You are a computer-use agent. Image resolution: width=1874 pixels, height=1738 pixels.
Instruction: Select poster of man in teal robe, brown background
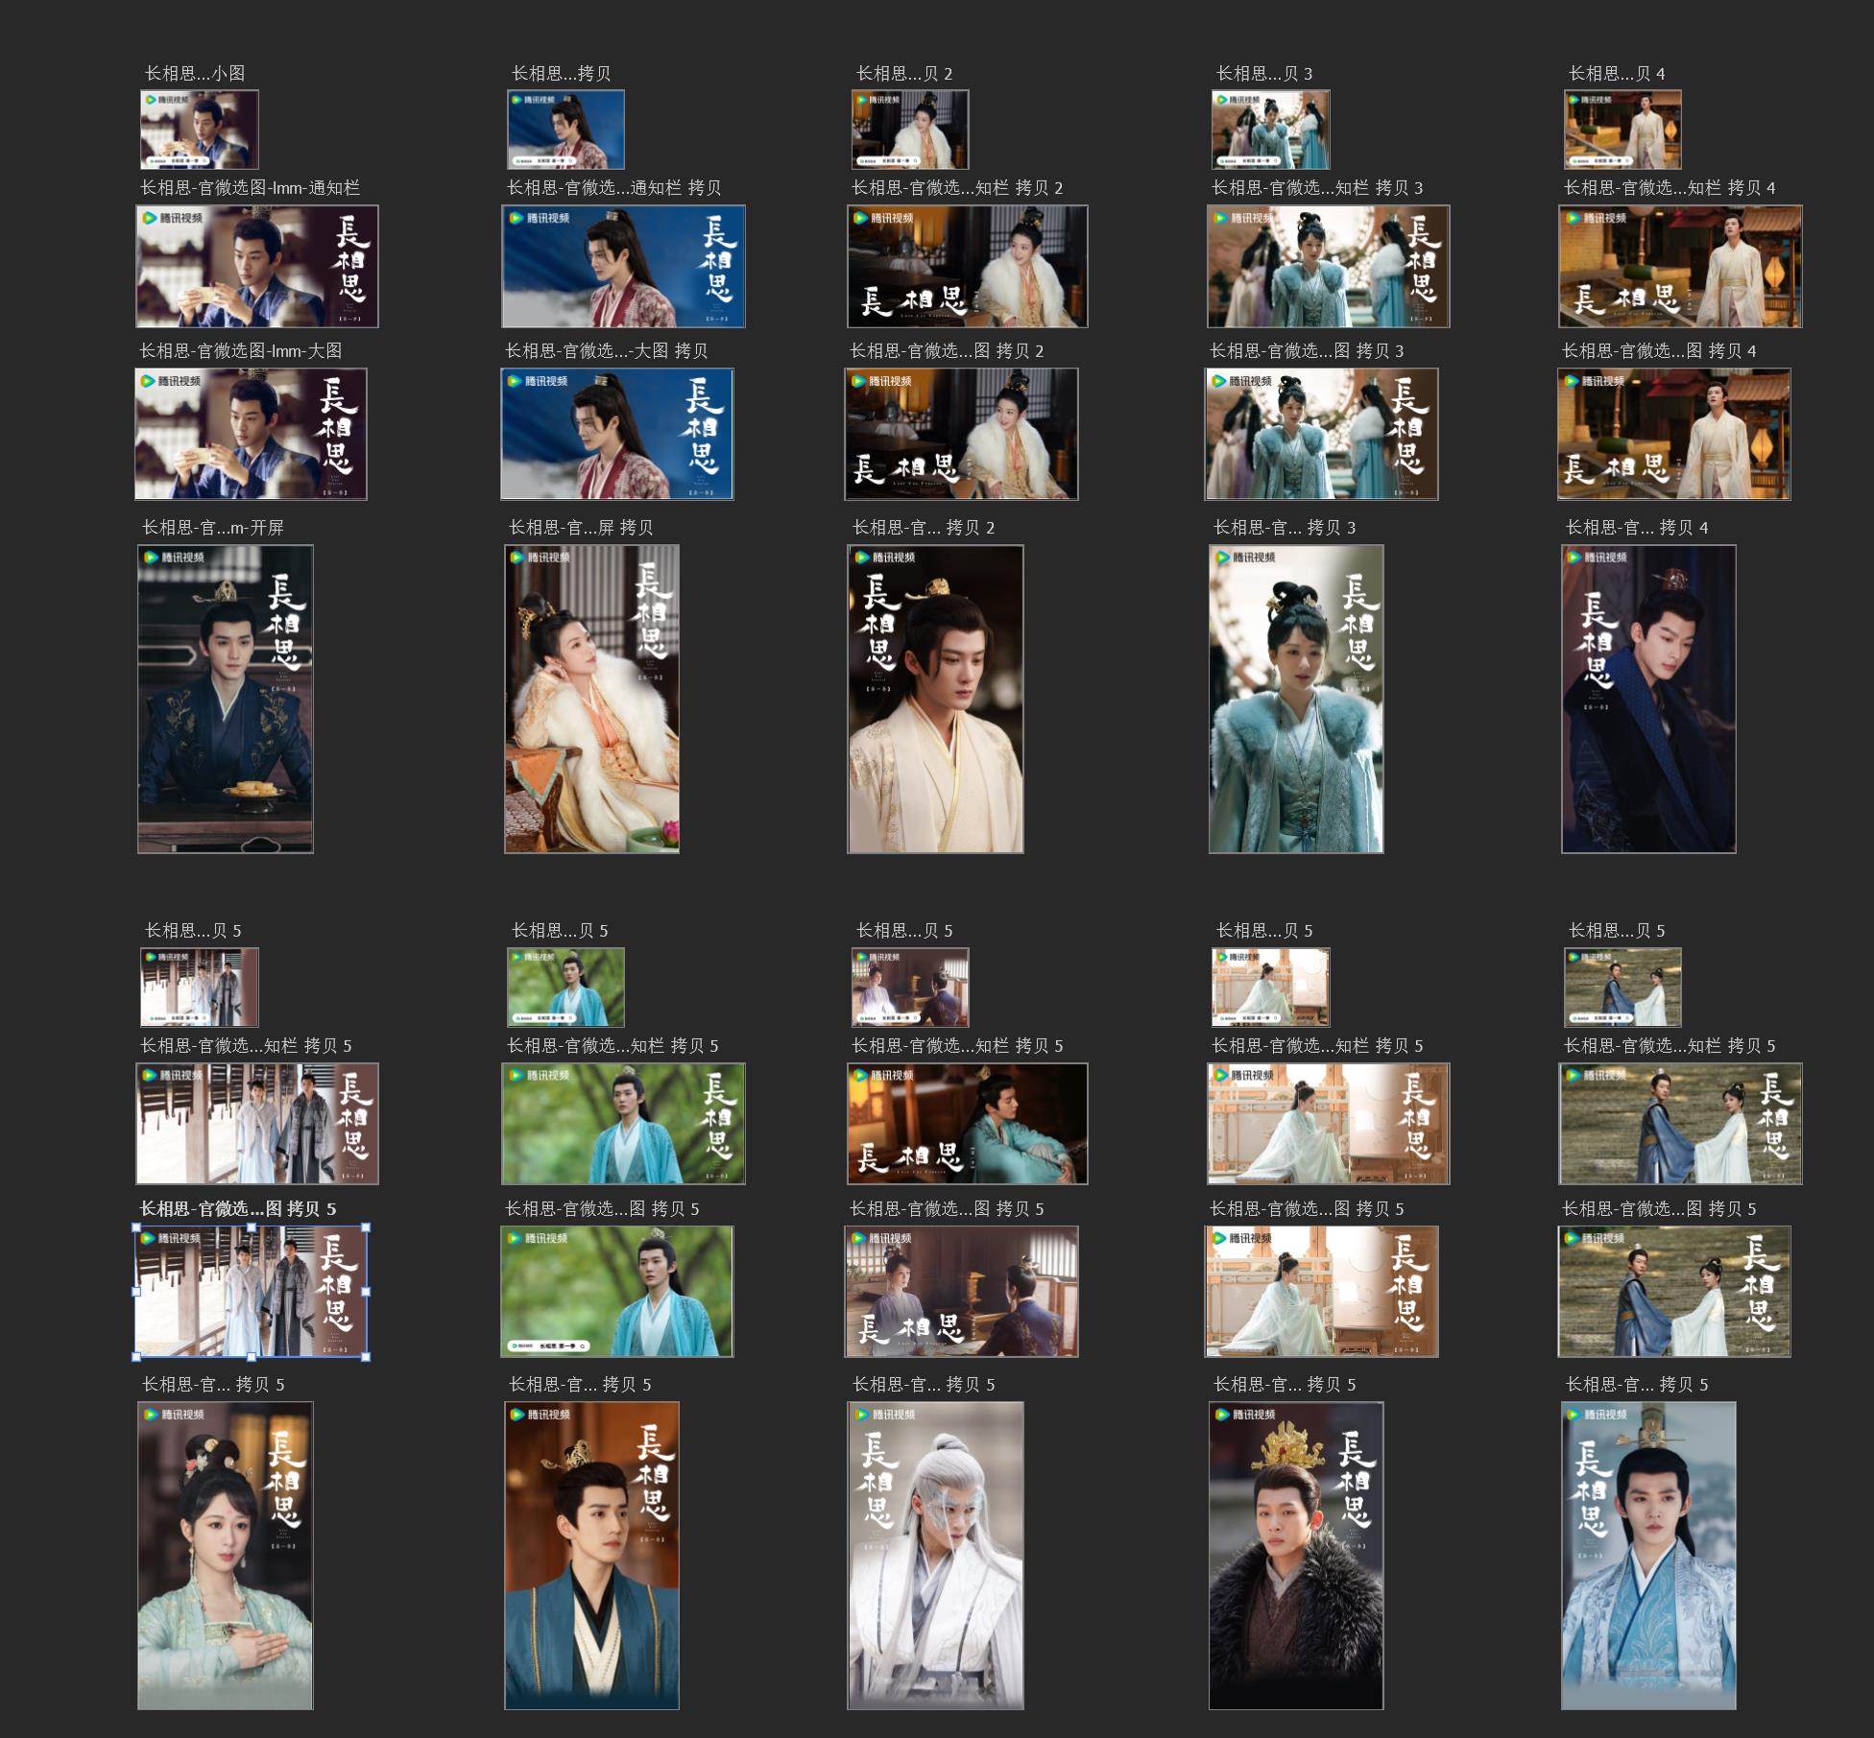[x=591, y=1556]
